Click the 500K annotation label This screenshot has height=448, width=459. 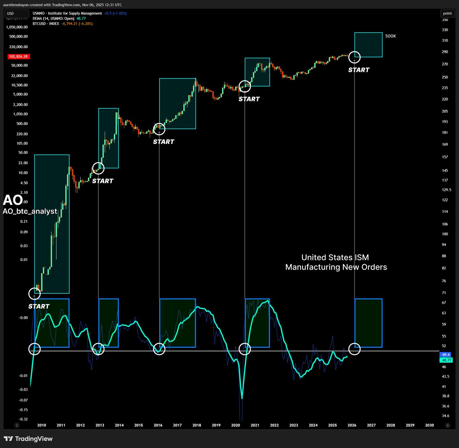391,36
